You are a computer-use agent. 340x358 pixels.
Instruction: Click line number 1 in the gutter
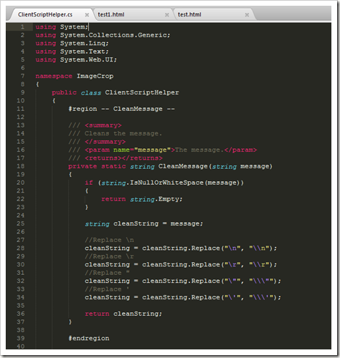(22, 26)
